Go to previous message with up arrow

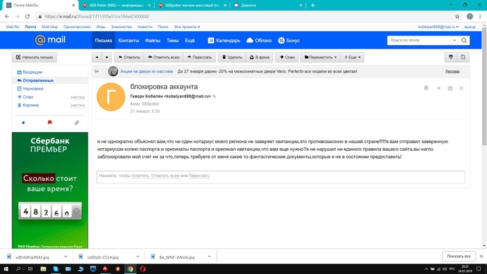click(x=97, y=57)
